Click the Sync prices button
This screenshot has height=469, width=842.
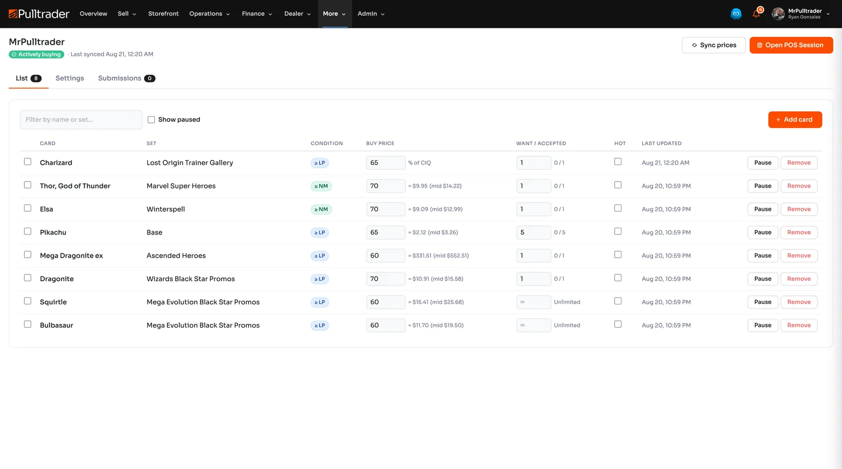tap(714, 45)
